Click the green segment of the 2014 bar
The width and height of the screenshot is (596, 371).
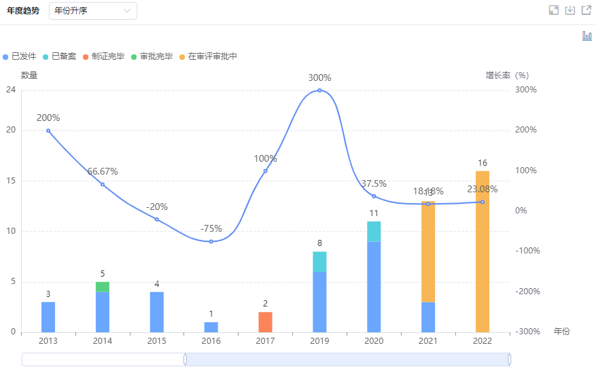click(103, 287)
